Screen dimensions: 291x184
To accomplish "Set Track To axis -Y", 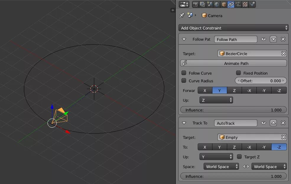I will tap(264, 147).
